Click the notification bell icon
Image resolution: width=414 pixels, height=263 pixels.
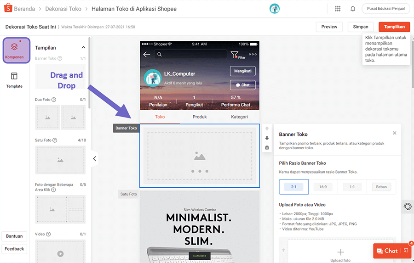click(x=353, y=9)
